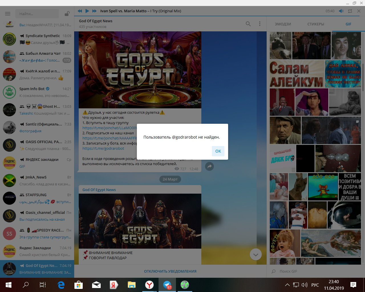Screen dimensions: 365x292
Task: Click ОТКЛЮЧИТЬ УВЕДОМЛЕНИЯ button
Action: pos(170,271)
